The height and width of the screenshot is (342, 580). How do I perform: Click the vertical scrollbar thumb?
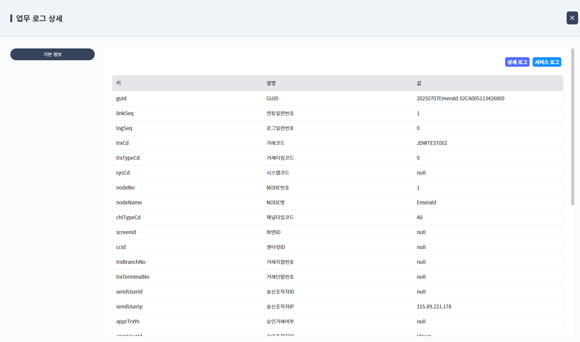572,127
